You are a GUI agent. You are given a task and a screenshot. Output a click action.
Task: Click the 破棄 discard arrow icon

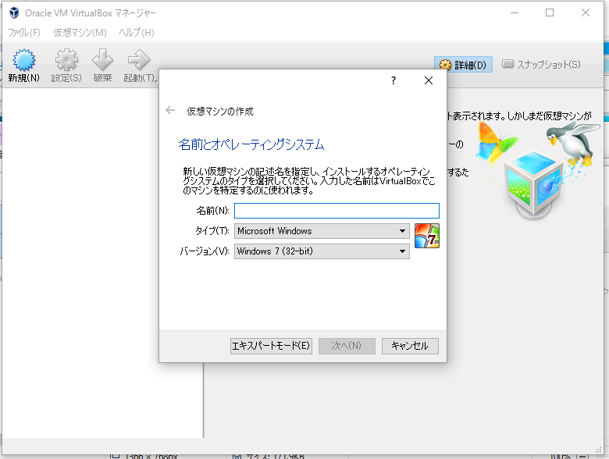tap(102, 60)
